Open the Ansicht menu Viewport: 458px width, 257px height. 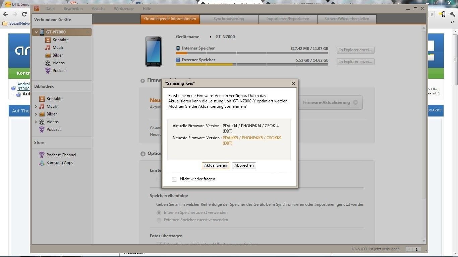tap(98, 9)
